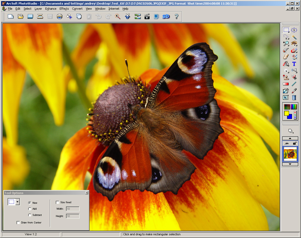This screenshot has width=301, height=238.
Task: Click the New document icon
Action: pos(11,16)
